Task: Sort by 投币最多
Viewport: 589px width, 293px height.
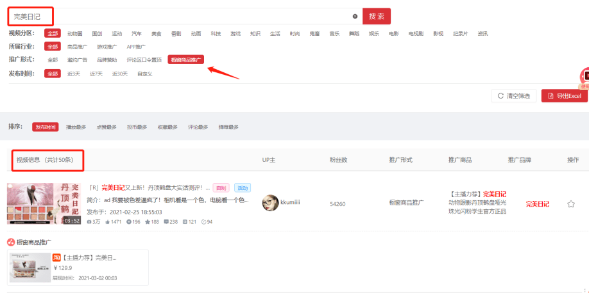Action: click(137, 127)
